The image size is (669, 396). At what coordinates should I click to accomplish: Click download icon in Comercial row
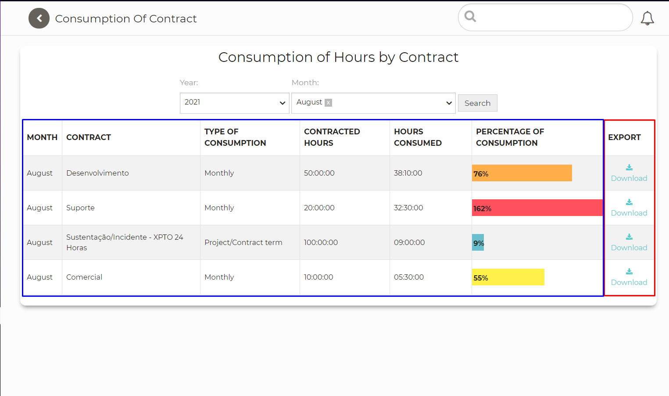[x=629, y=271]
